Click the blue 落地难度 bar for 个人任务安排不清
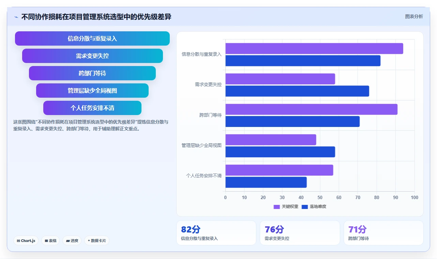Viewport: 437px width, 259px height. [x=266, y=182]
